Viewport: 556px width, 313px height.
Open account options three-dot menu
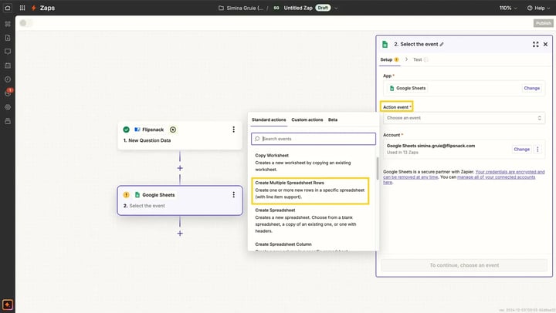(537, 149)
